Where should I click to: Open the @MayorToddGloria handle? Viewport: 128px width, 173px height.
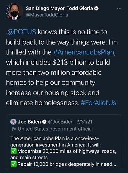[x=47, y=15]
